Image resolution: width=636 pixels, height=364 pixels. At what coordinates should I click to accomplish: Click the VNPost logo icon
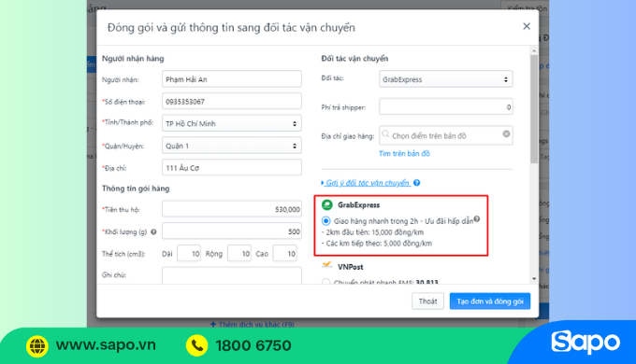[327, 265]
